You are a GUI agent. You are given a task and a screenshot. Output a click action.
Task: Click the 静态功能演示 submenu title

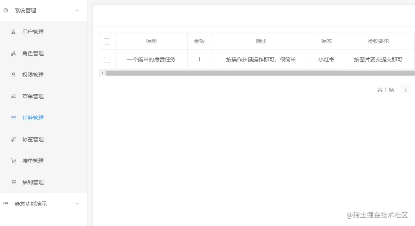point(43,204)
